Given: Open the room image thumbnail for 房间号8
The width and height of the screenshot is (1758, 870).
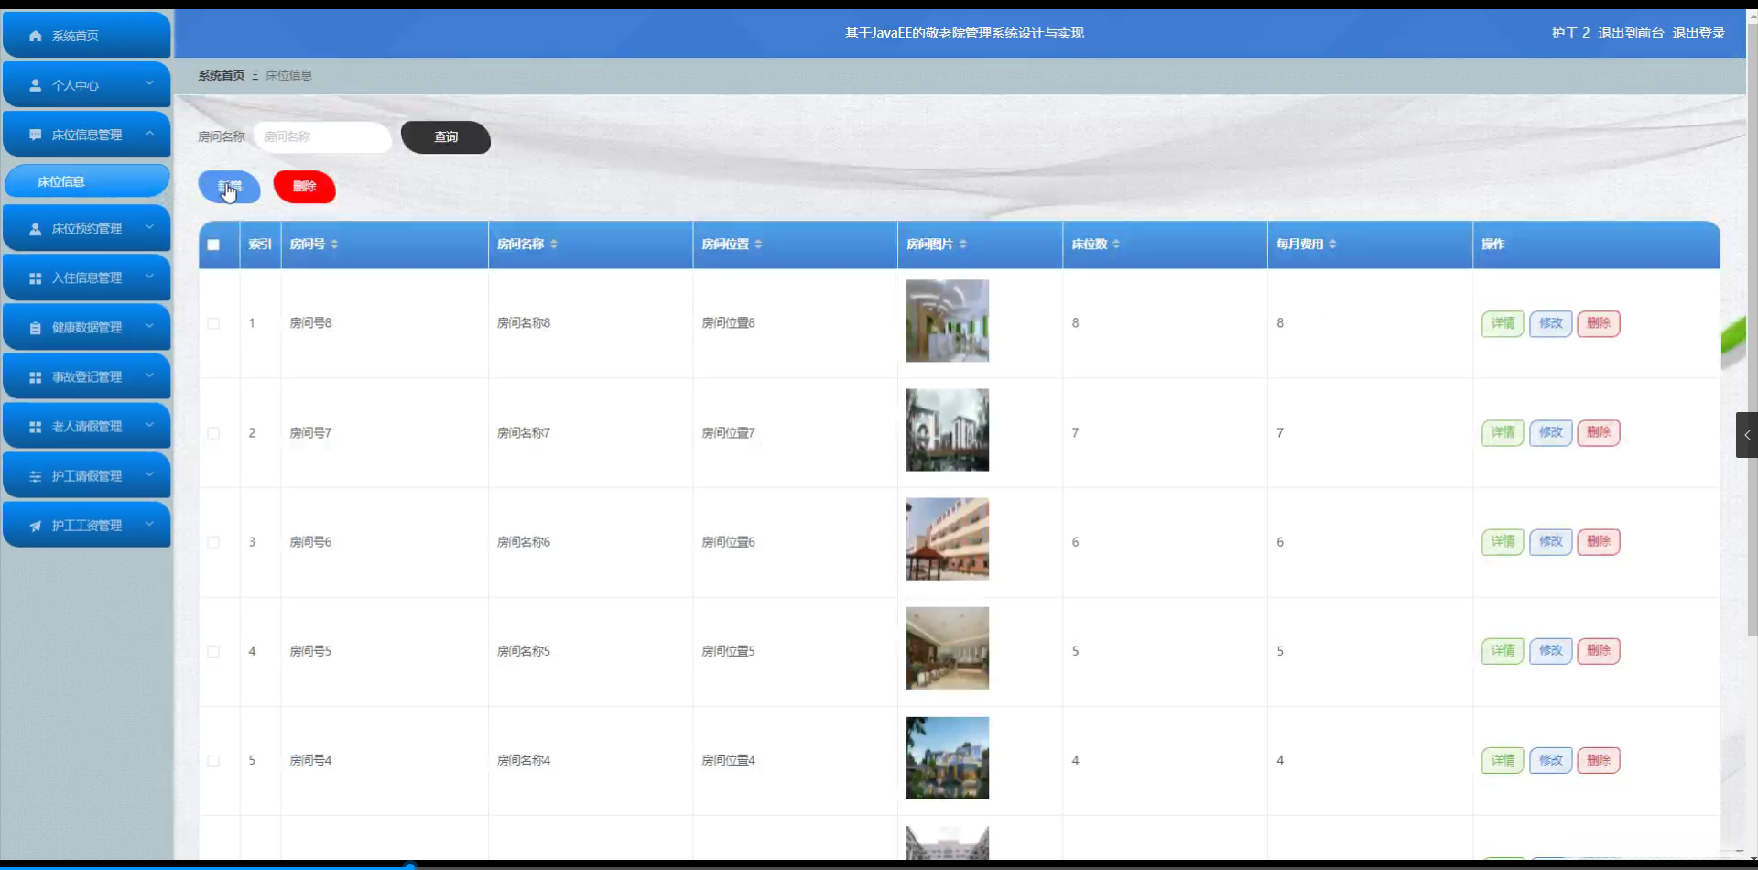Looking at the screenshot, I should [948, 321].
